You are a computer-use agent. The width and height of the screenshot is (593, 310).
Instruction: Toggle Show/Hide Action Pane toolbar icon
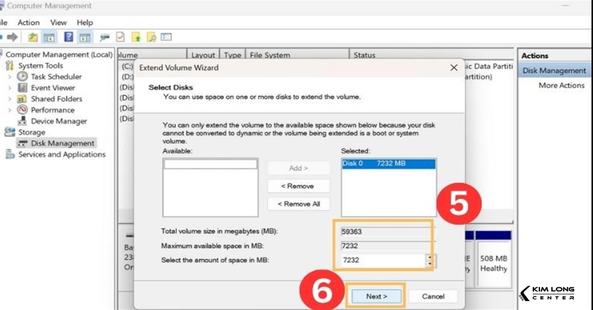pos(85,37)
